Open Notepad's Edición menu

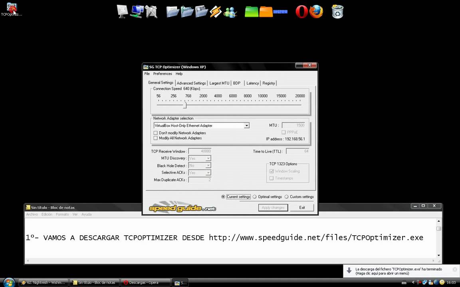tap(47, 214)
